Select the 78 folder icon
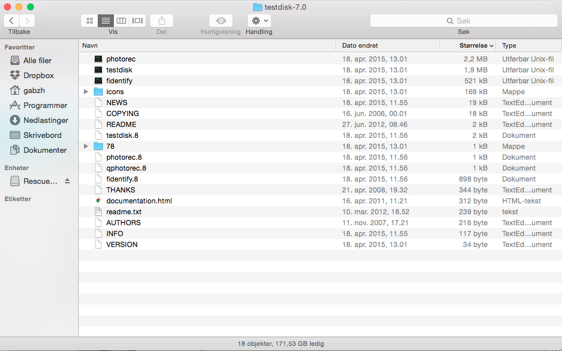 point(98,146)
